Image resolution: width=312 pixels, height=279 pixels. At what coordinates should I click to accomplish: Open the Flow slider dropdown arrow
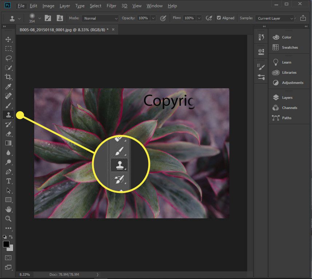pos(199,18)
